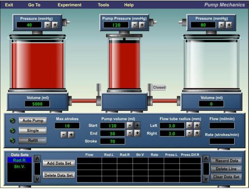Increase Right flow tube radius

click(x=197, y=133)
